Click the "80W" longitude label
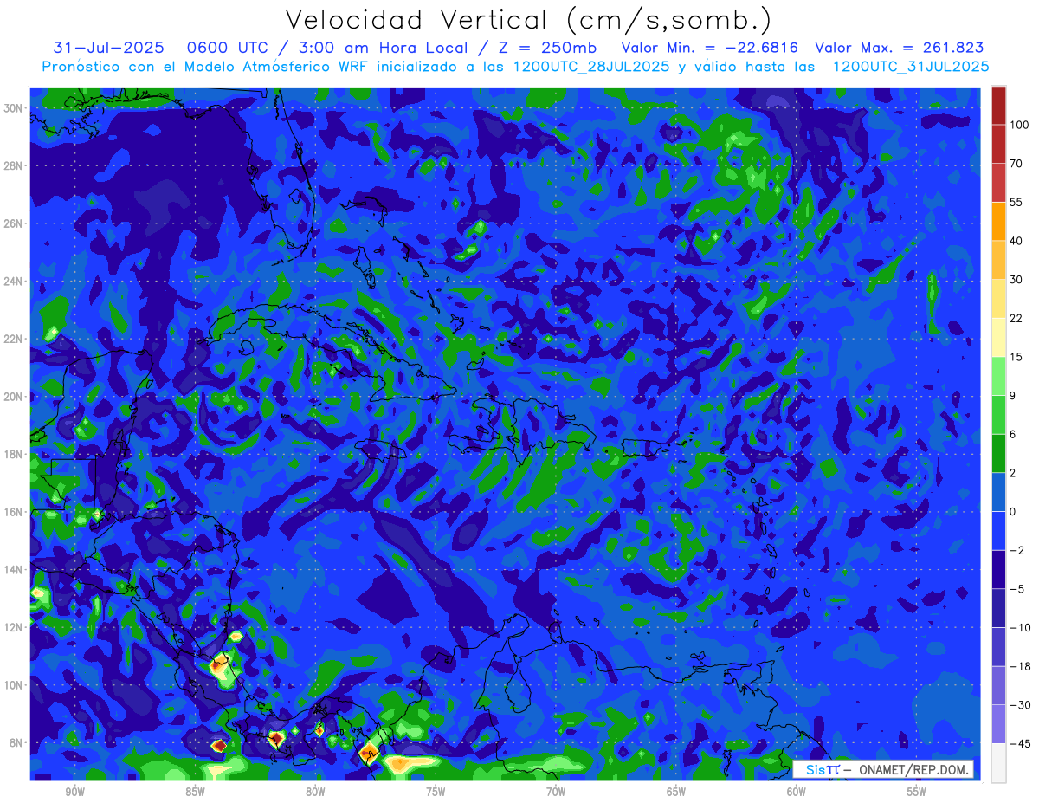The width and height of the screenshot is (1039, 803). point(315,792)
